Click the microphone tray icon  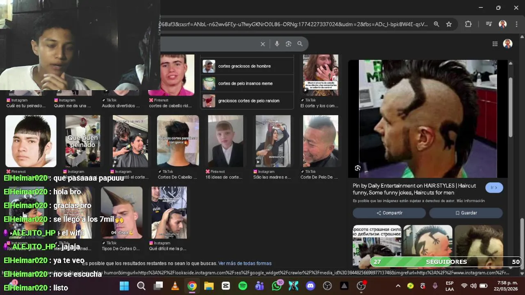point(435,286)
